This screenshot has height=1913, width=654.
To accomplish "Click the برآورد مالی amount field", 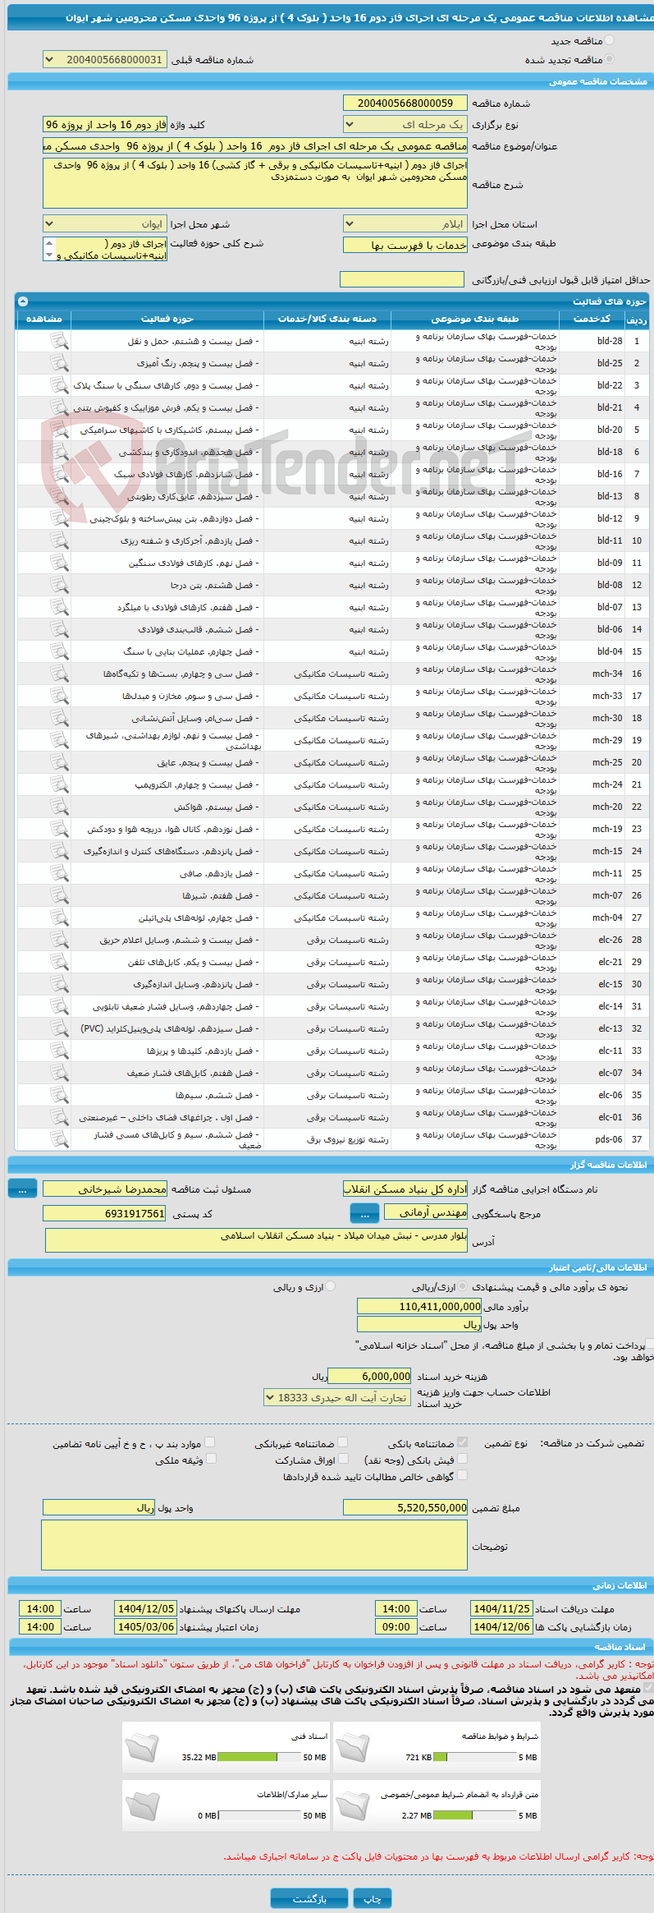I will click(x=419, y=1306).
